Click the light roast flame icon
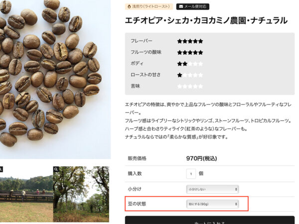This screenshot has height=224, width=299. (x=129, y=6)
